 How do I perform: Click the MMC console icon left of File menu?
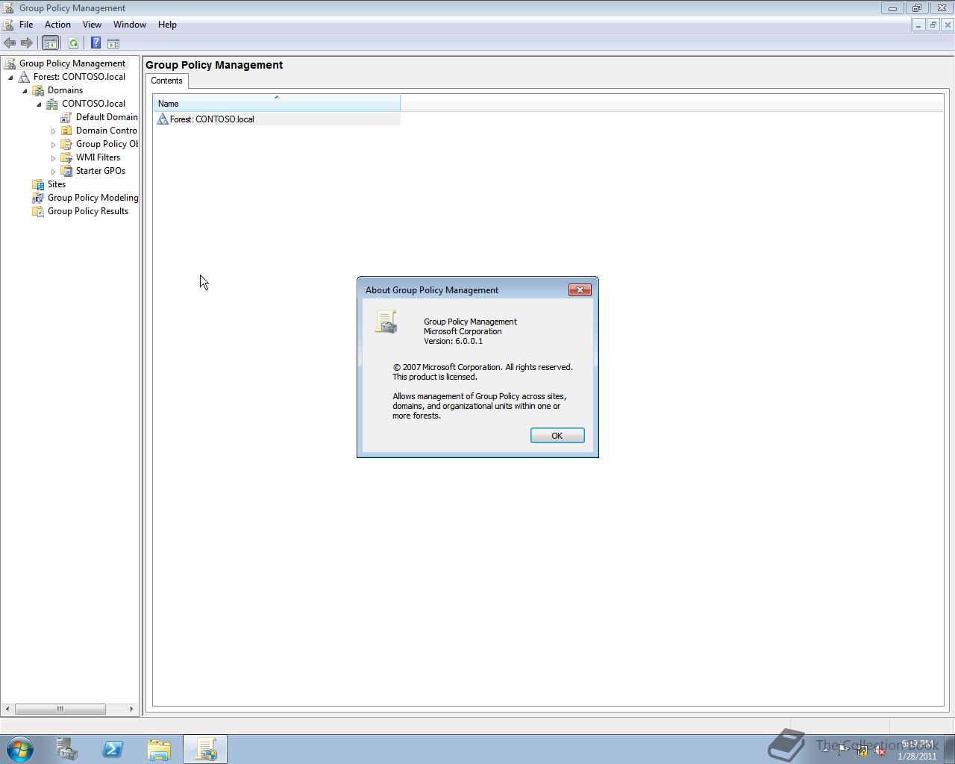pos(8,25)
